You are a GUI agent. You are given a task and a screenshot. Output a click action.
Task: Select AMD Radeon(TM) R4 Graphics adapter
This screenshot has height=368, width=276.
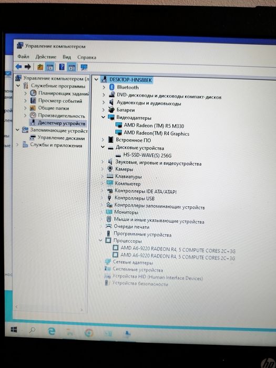click(157, 134)
